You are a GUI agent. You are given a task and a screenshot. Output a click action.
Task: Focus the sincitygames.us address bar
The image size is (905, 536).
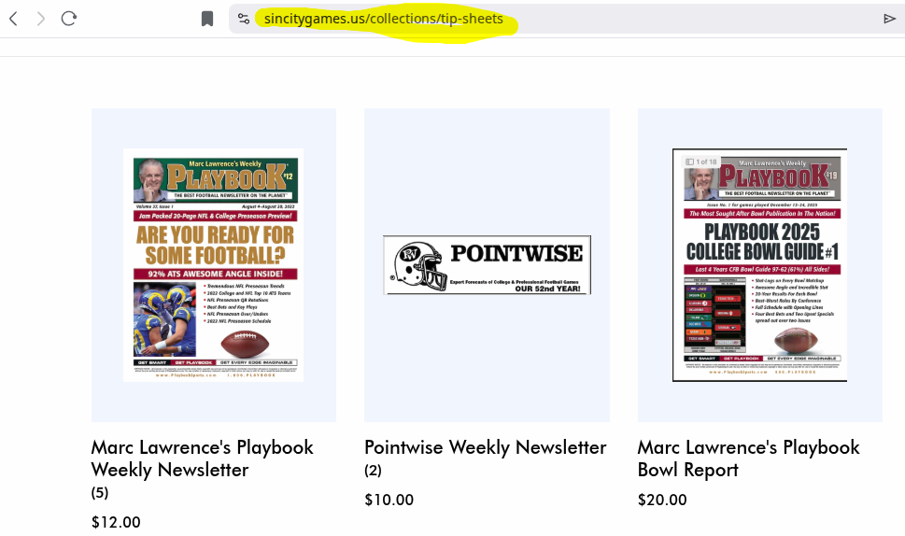[x=383, y=19]
